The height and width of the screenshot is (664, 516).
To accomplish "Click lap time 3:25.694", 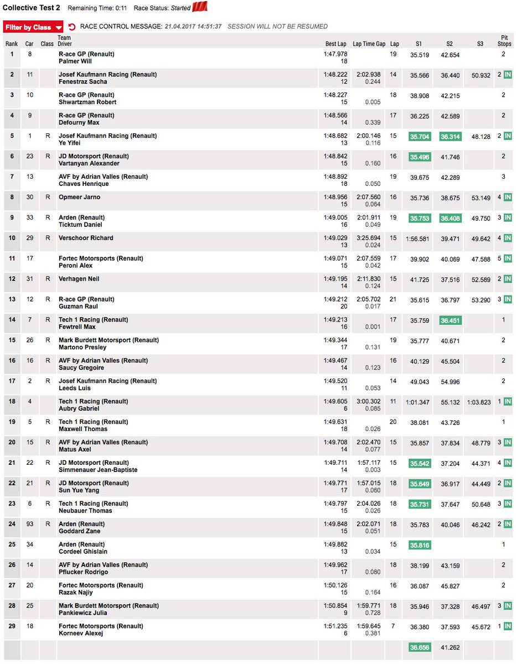I will pos(369,238).
